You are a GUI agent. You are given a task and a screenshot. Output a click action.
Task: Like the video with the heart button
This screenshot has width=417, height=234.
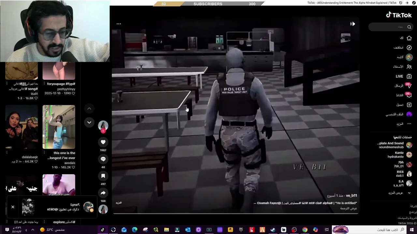point(103,142)
